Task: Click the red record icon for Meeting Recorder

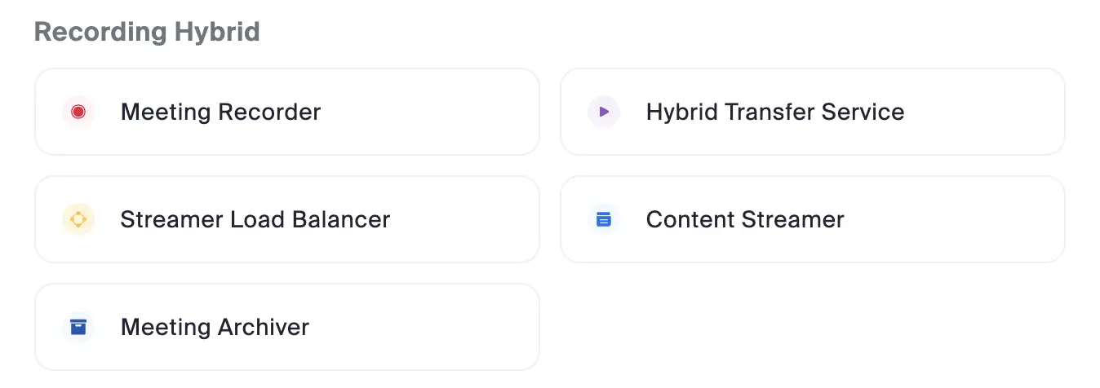Action: point(78,112)
